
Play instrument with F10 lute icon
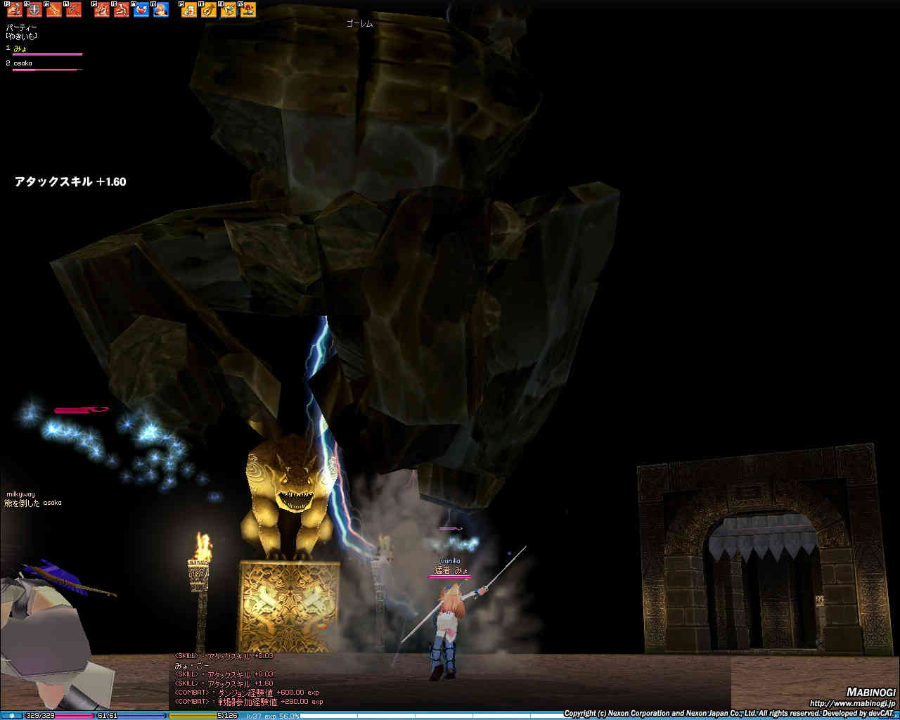point(209,10)
